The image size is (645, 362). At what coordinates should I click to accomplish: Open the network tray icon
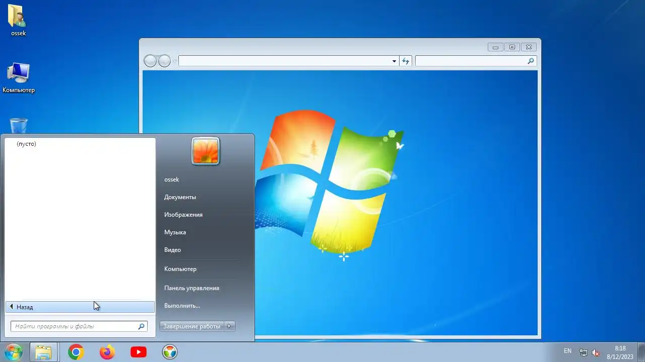click(x=583, y=352)
